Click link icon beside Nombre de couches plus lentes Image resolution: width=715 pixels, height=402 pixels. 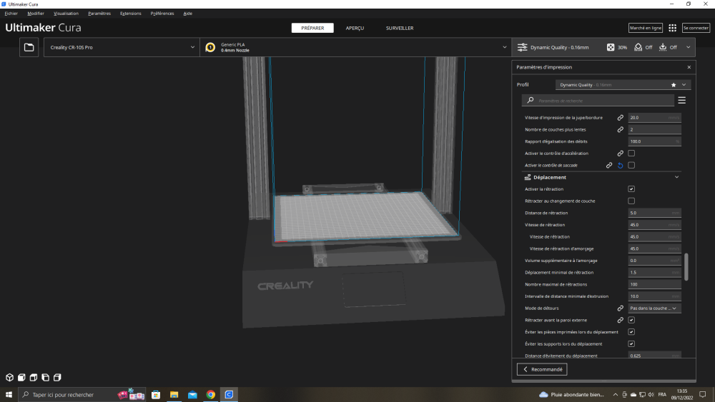[x=620, y=130]
